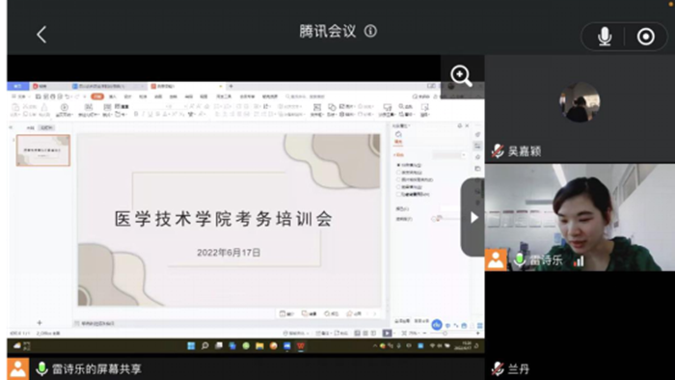Click 雷诗乐 orange host avatar icon

[x=496, y=260]
